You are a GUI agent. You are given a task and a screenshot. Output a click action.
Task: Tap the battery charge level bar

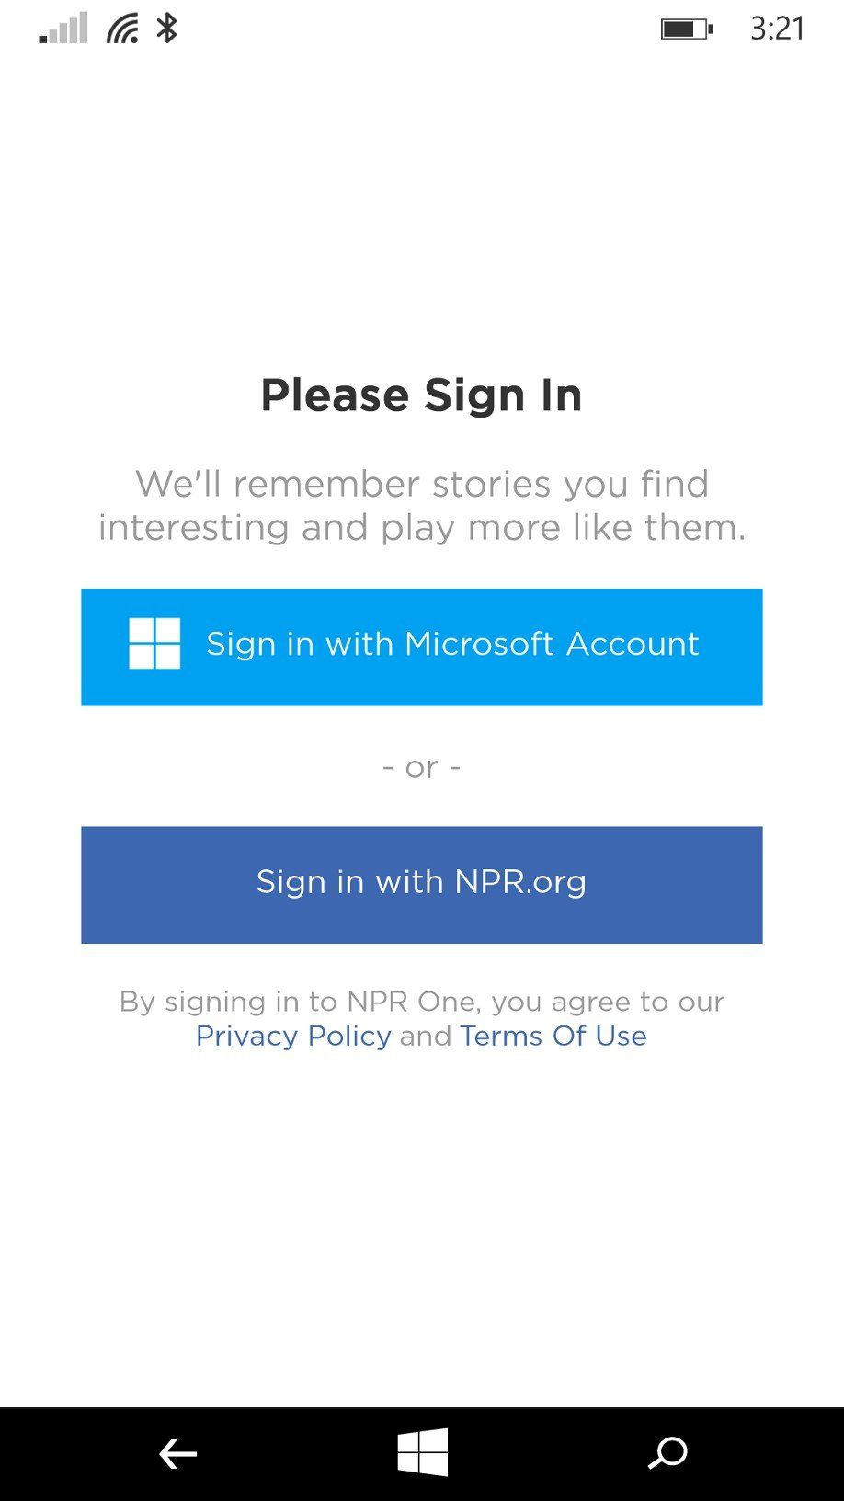[x=679, y=29]
